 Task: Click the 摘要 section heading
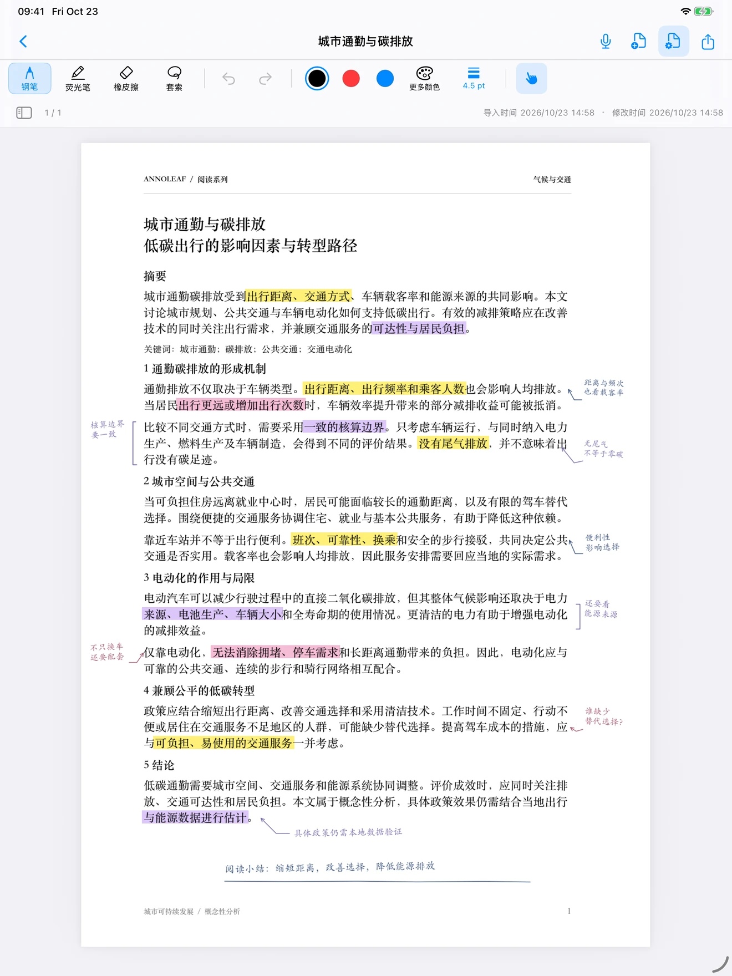click(x=155, y=276)
